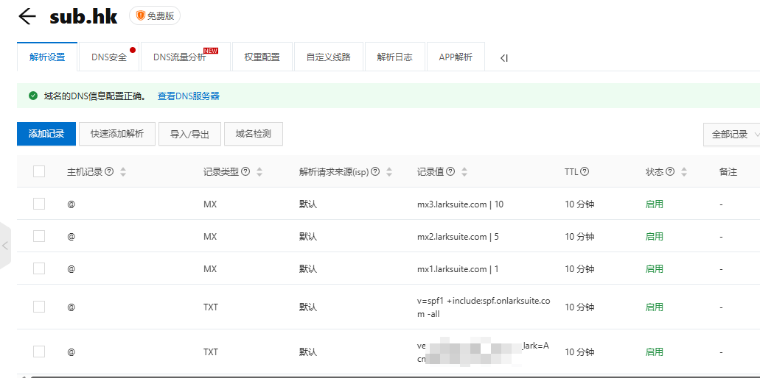Open the 查看DNS服务器 link
760x378 pixels.
coord(189,96)
